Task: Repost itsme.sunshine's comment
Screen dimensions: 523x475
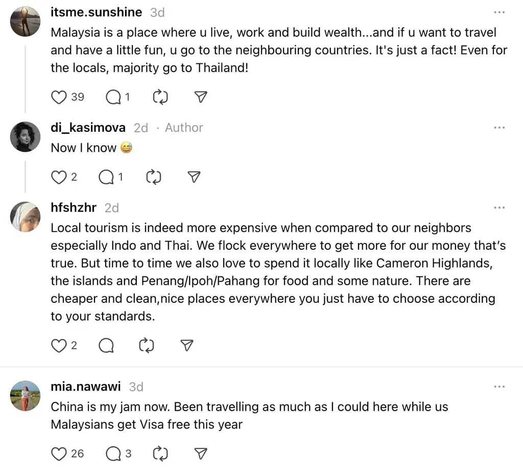Action: [x=160, y=97]
